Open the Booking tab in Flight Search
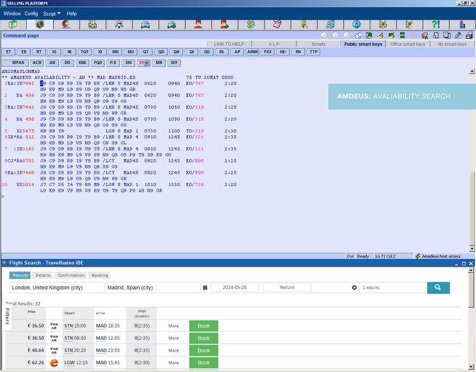This screenshot has height=372, width=476. [x=100, y=275]
